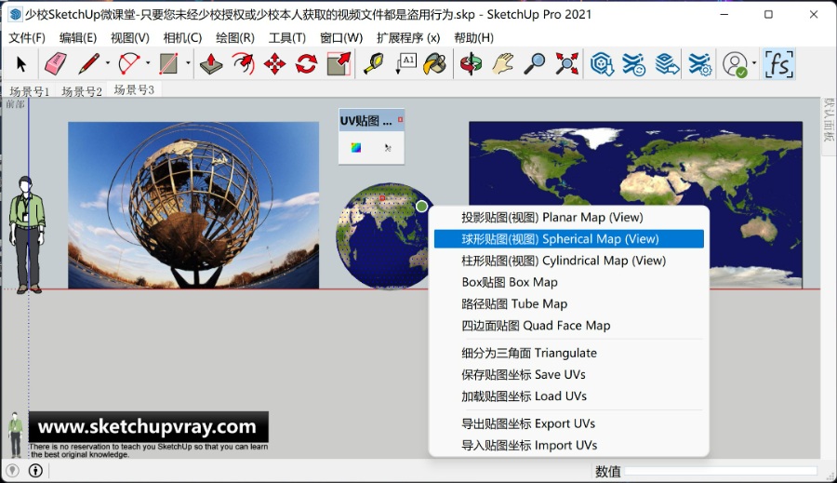Activate the Arc tool
This screenshot has height=483, width=837.
(128, 64)
